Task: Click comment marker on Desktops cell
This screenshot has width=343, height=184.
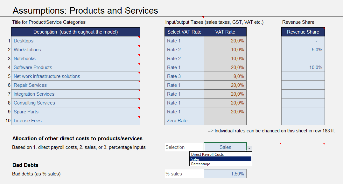Action: tap(139, 37)
